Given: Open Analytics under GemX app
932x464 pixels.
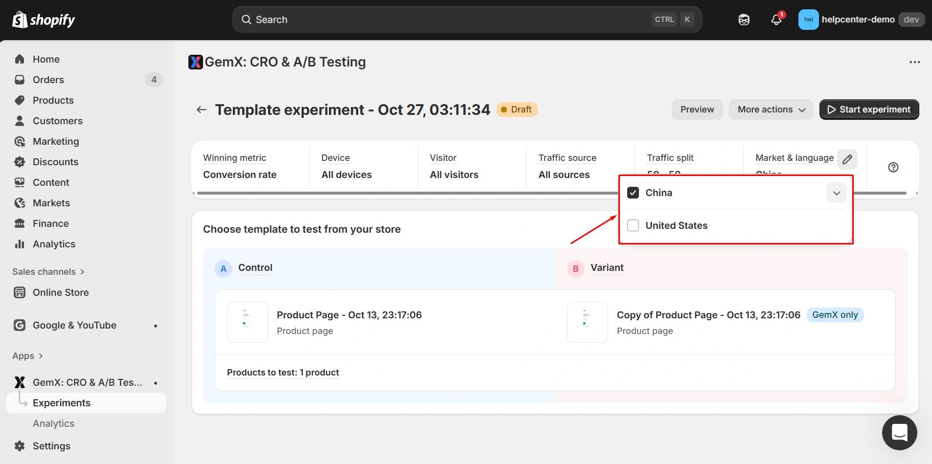Looking at the screenshot, I should click(x=53, y=423).
